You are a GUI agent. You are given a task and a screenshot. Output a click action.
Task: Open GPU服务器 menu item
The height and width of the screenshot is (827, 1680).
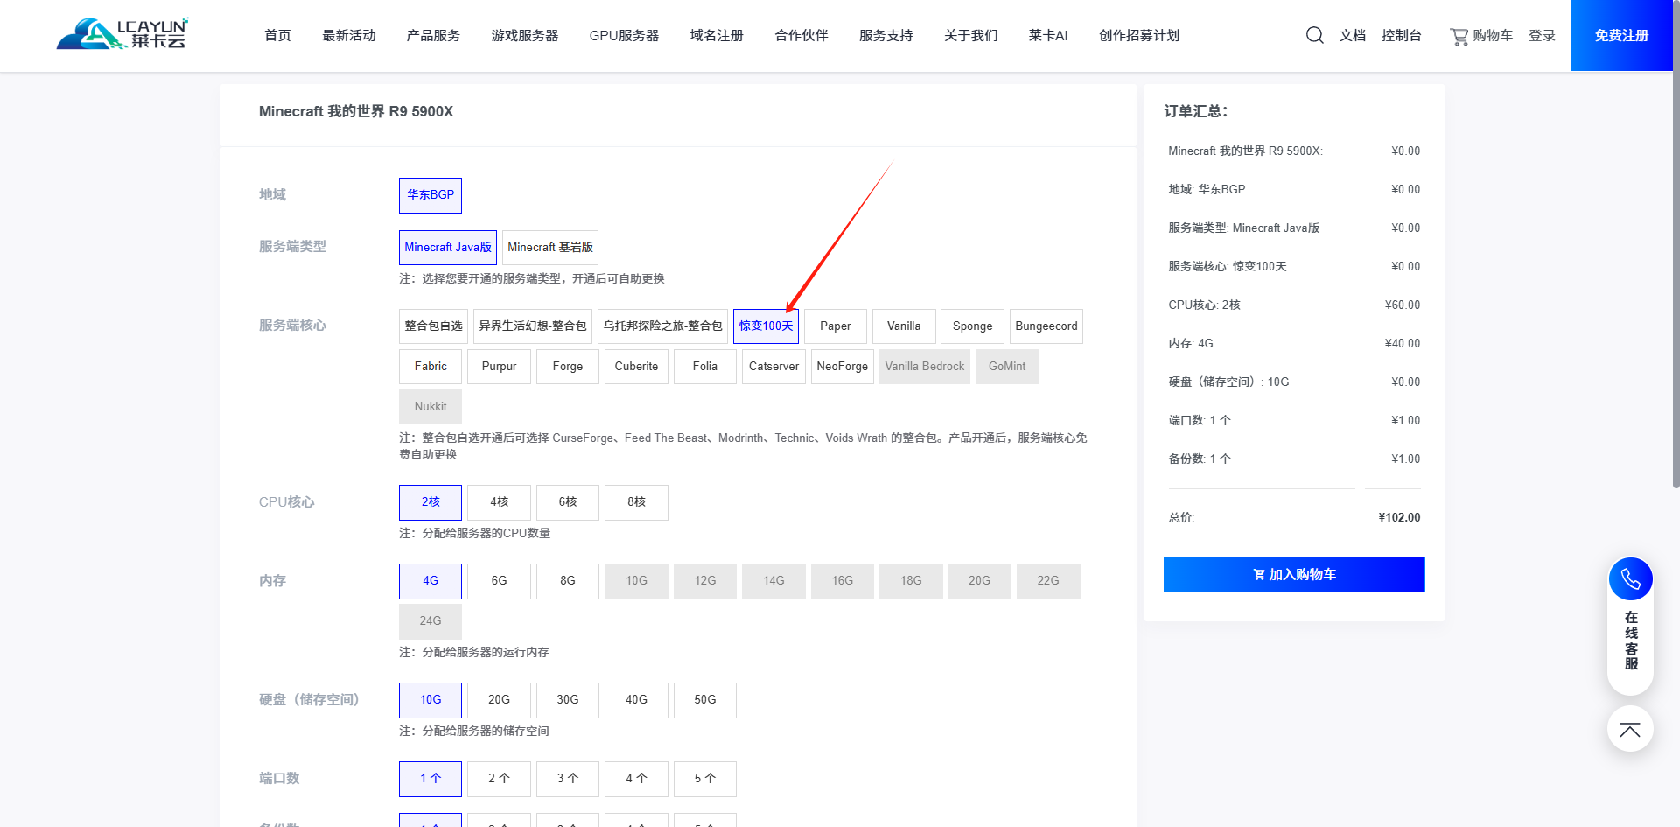click(x=624, y=36)
